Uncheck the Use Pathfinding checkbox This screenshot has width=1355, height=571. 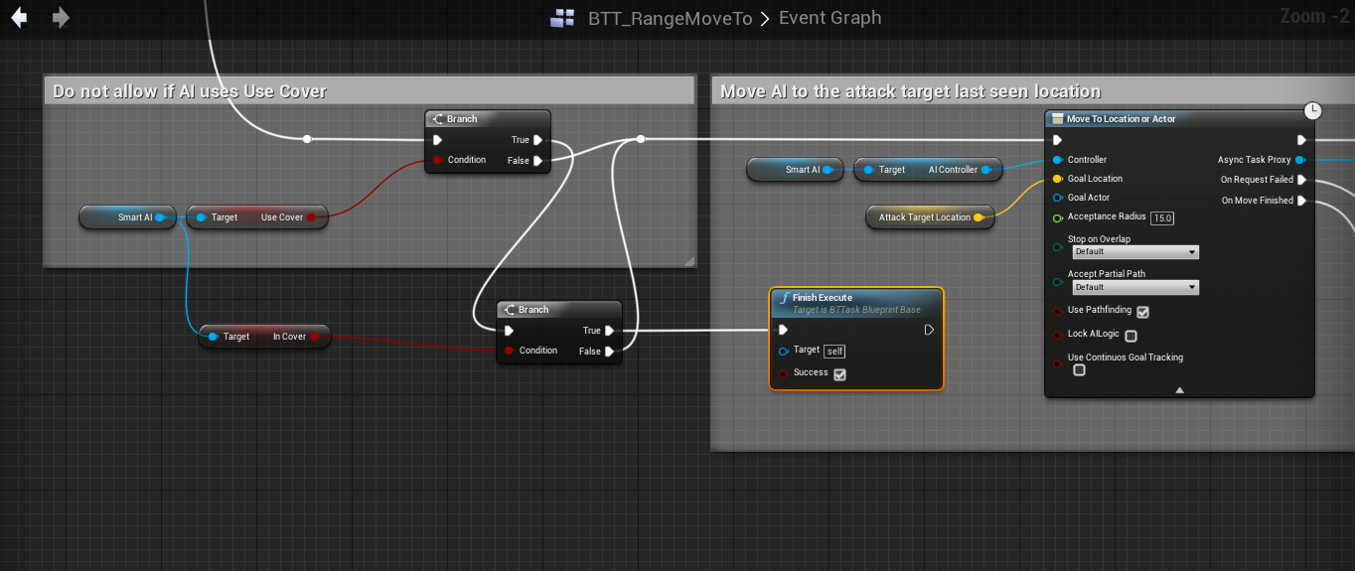click(x=1142, y=312)
